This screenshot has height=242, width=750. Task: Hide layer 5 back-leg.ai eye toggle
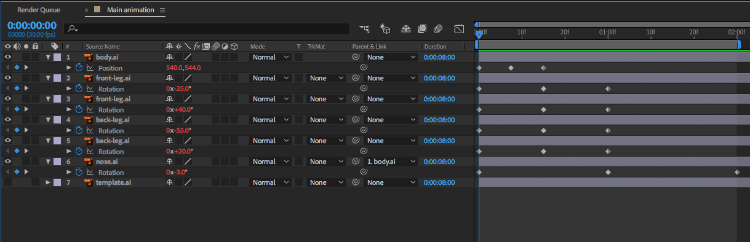(x=8, y=141)
